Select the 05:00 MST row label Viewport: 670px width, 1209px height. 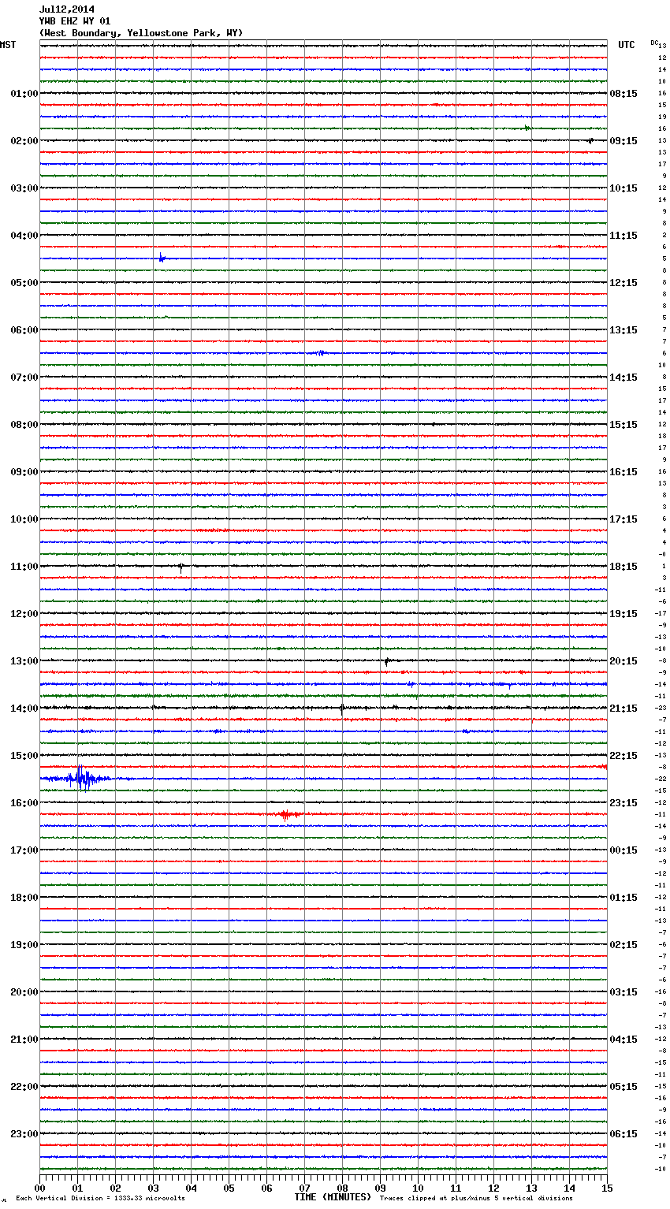coord(24,283)
